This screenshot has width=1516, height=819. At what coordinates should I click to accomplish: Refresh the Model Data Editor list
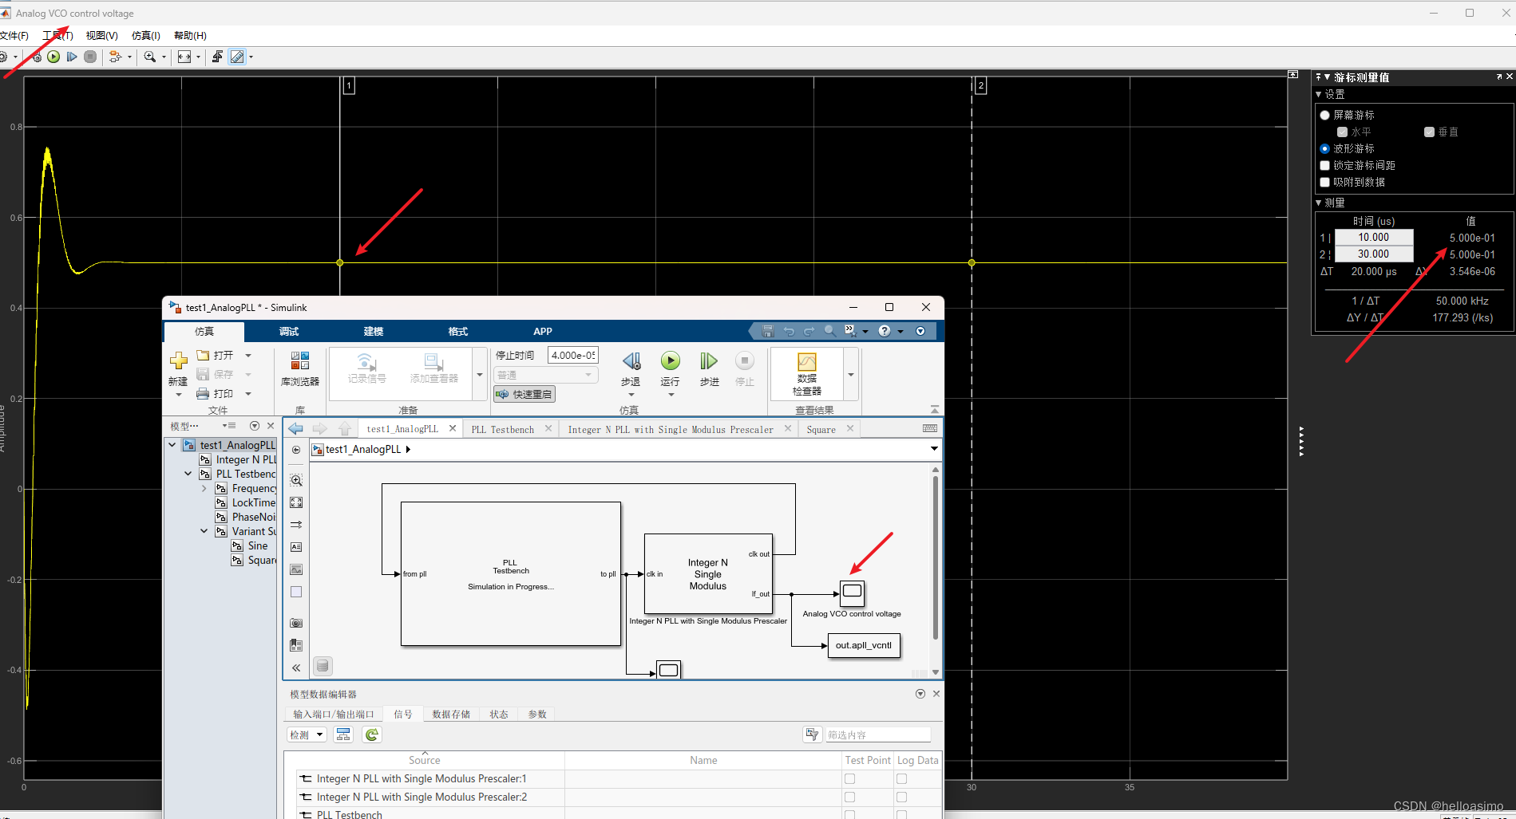372,734
